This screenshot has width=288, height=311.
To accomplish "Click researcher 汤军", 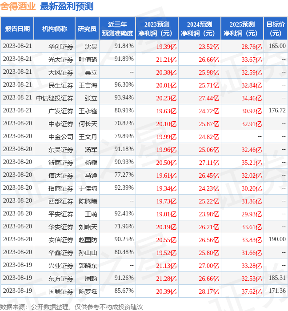I will [91, 150].
